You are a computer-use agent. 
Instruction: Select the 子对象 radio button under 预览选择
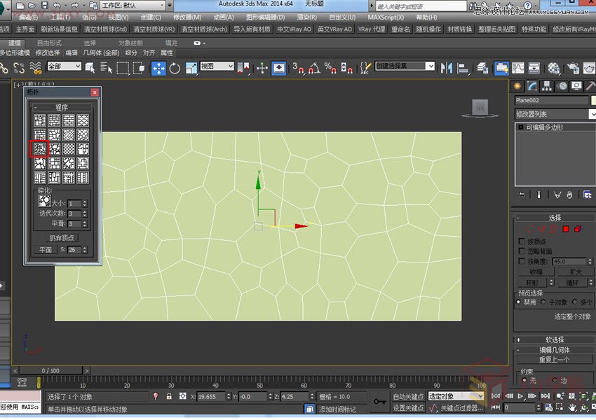543,302
